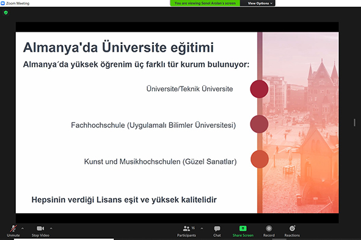Start sharing your screen
361x240 pixels.
point(243,231)
